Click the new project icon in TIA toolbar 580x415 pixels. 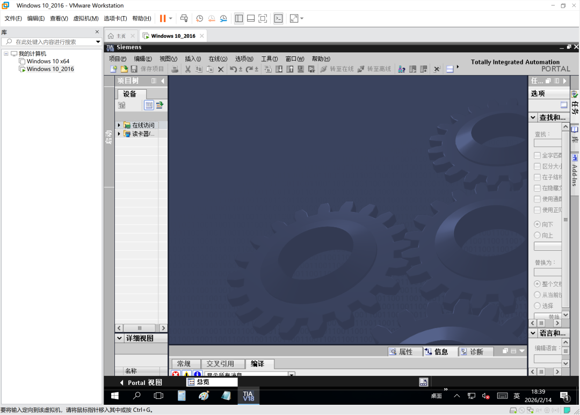tap(113, 69)
